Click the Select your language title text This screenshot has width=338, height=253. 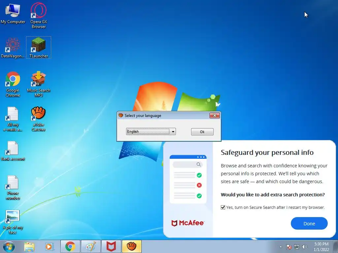pyautogui.click(x=143, y=116)
